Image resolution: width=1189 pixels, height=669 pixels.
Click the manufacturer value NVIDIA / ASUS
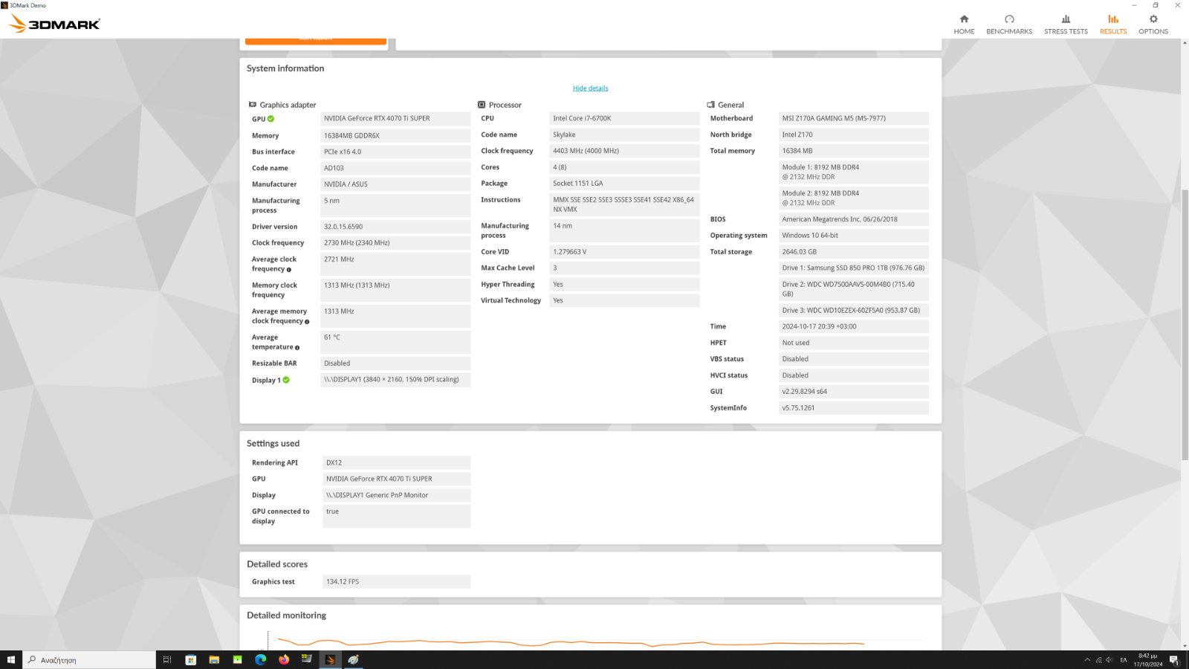pos(395,184)
